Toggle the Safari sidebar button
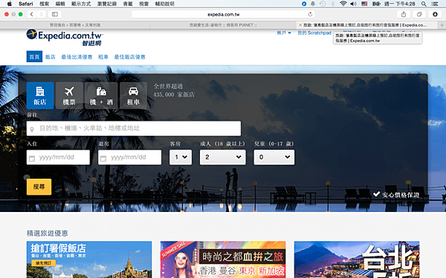 pyautogui.click(x=55, y=14)
